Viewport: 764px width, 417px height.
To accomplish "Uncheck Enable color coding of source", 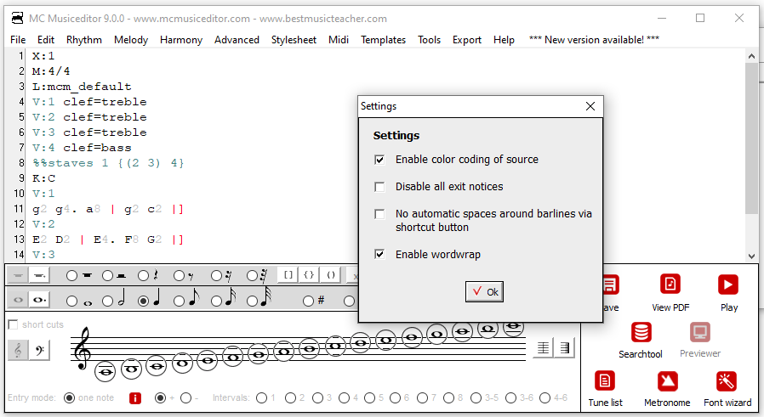I will tap(379, 160).
